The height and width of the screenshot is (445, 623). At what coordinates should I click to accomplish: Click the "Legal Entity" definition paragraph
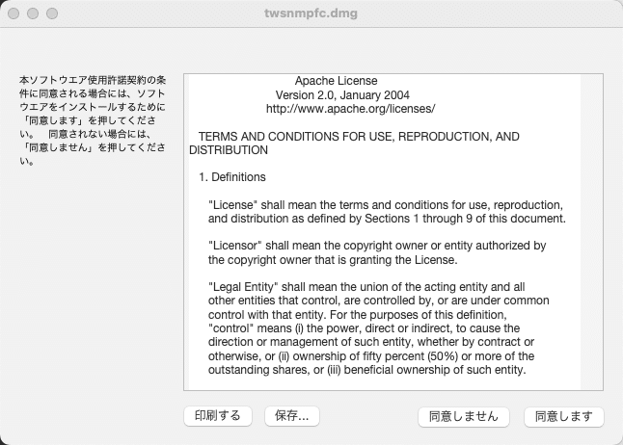pyautogui.click(x=379, y=328)
